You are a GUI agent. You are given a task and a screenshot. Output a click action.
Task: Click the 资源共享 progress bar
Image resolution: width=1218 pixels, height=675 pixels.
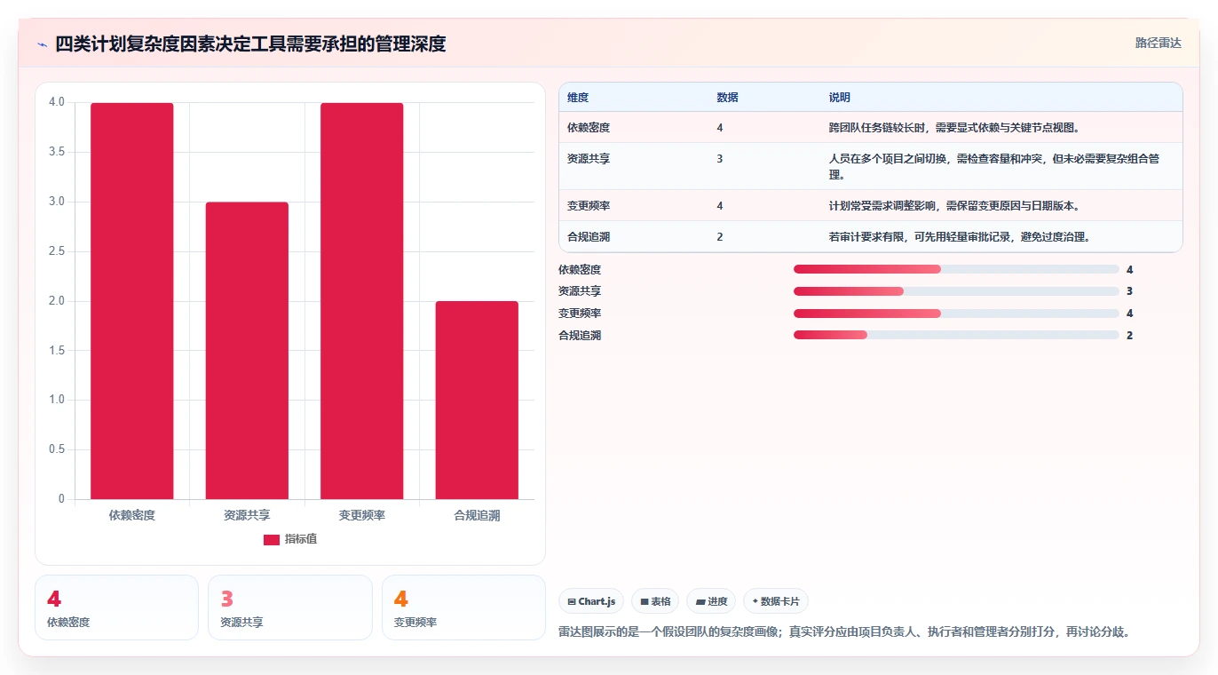pos(956,291)
